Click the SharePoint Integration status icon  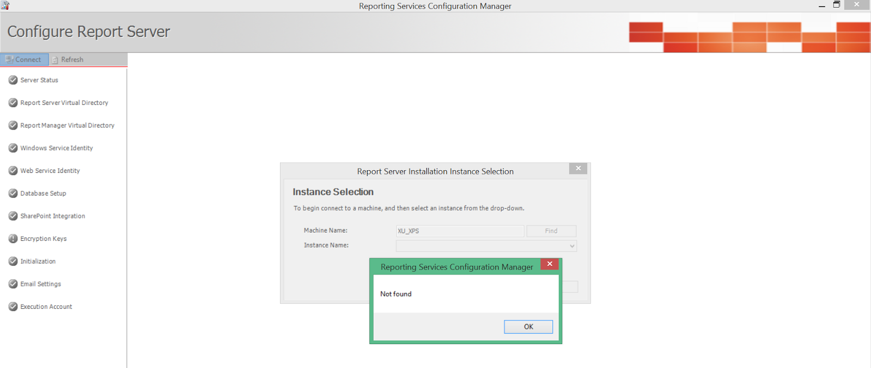click(x=13, y=216)
